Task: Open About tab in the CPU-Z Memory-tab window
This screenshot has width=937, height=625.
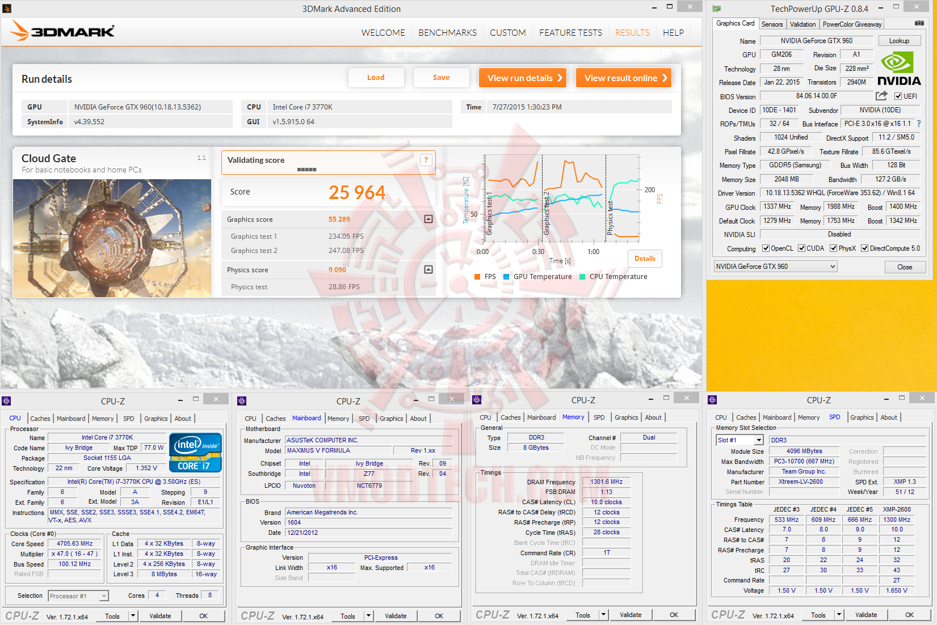Action: click(x=653, y=417)
